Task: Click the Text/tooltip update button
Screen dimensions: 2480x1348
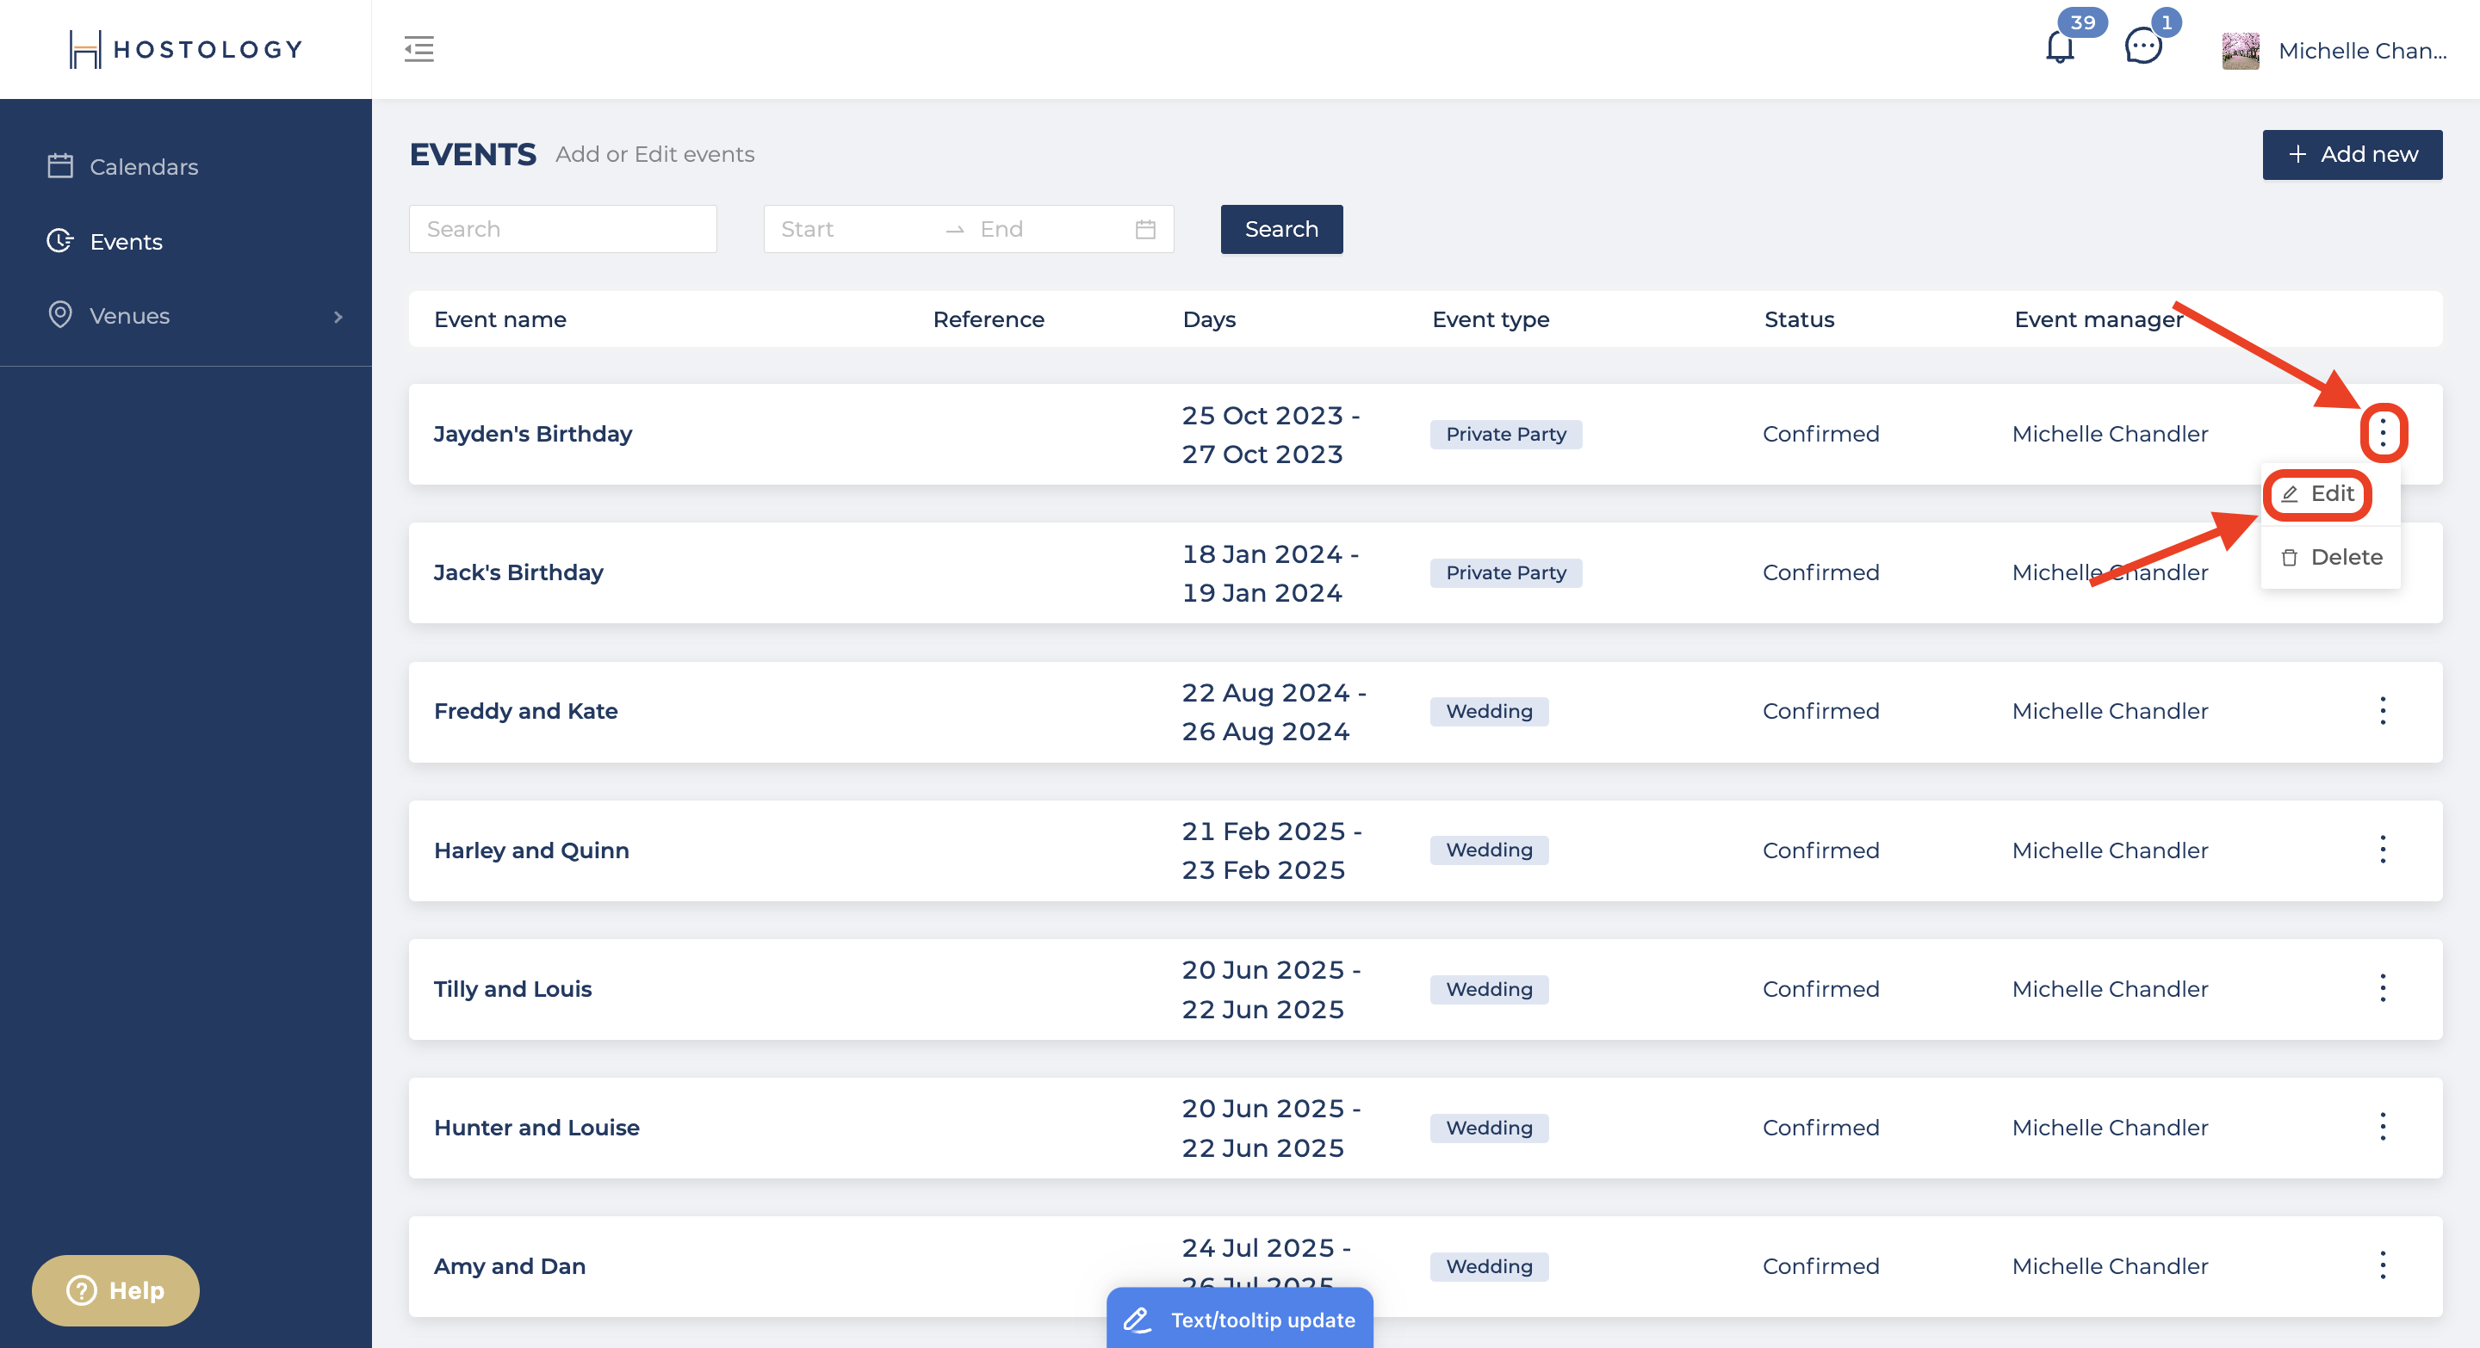Action: coord(1239,1319)
